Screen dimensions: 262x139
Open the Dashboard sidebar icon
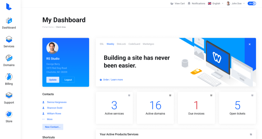tap(9, 21)
